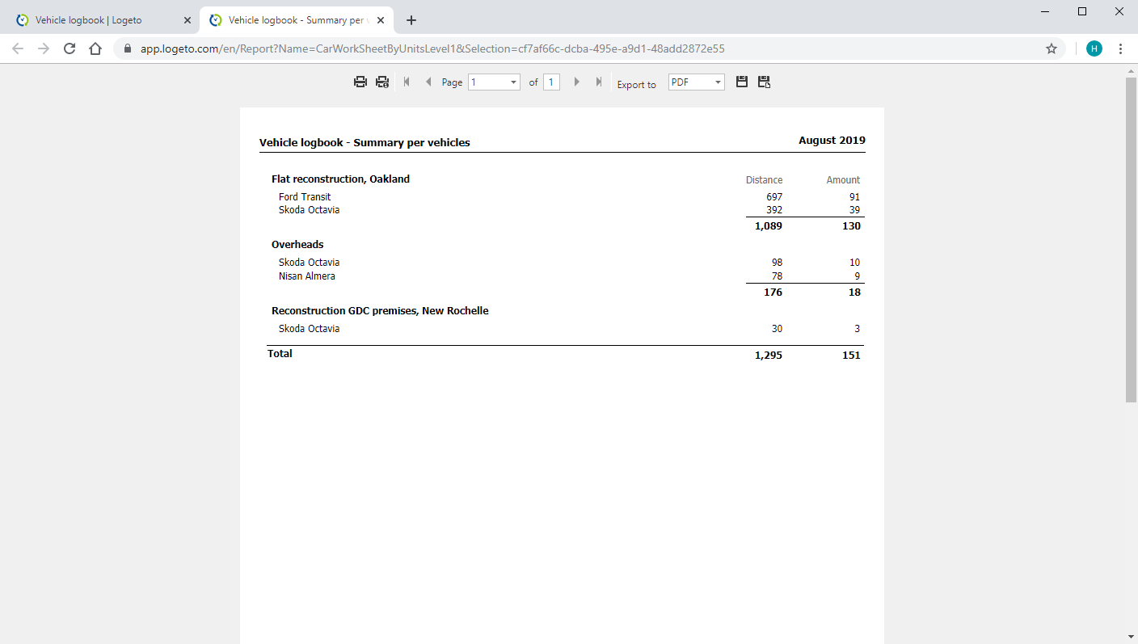Click the 'August 2019' date text
Image resolution: width=1138 pixels, height=644 pixels.
(832, 140)
